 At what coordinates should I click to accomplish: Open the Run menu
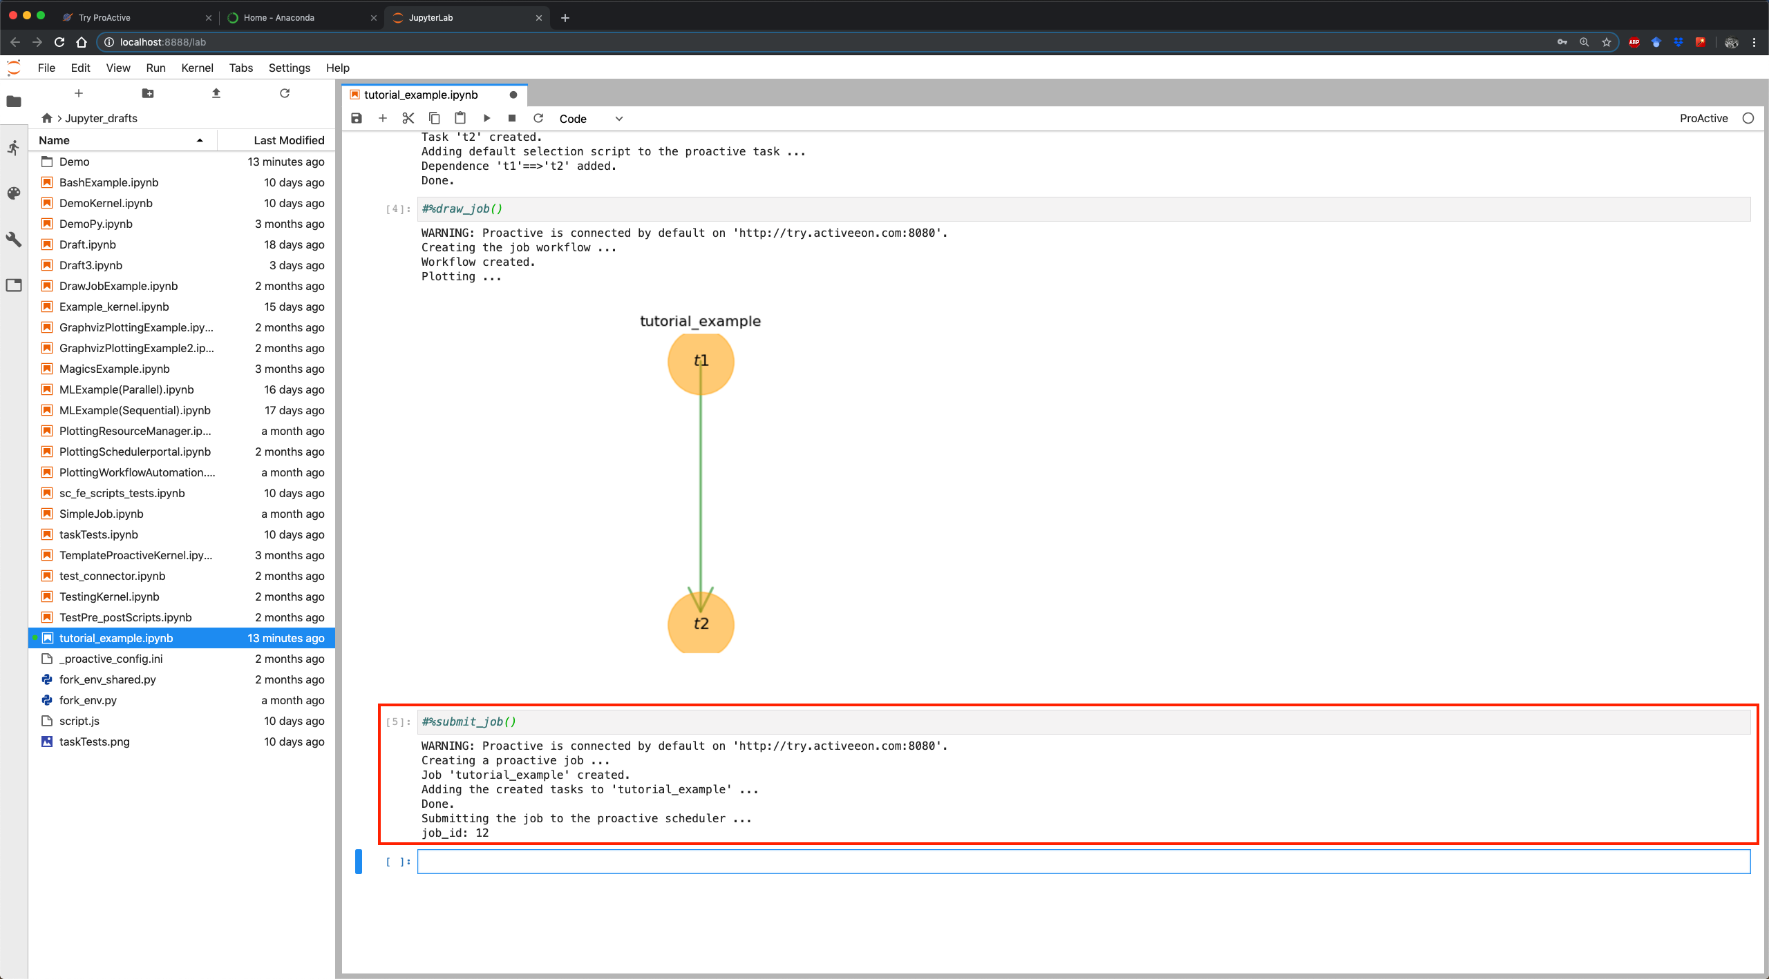[x=155, y=68]
